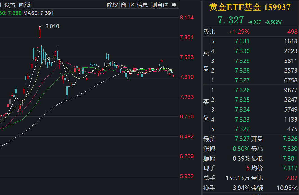Screen dimensions: 299x195
Task: Click 删自选 to remove from watchlist
Action: [x=159, y=5]
